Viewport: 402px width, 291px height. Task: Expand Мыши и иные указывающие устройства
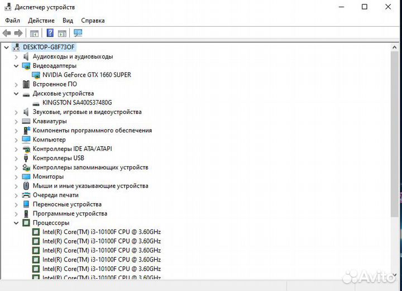16,186
